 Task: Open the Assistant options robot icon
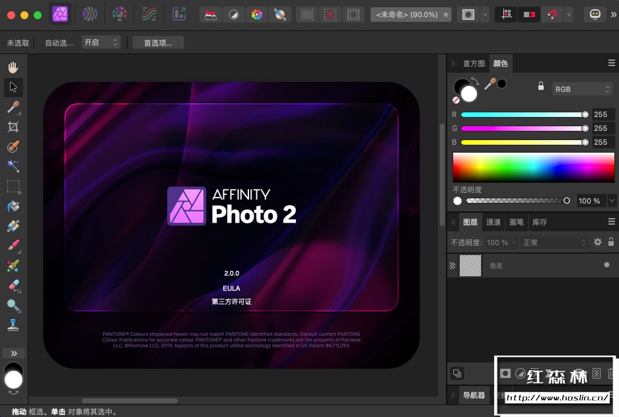click(x=595, y=15)
